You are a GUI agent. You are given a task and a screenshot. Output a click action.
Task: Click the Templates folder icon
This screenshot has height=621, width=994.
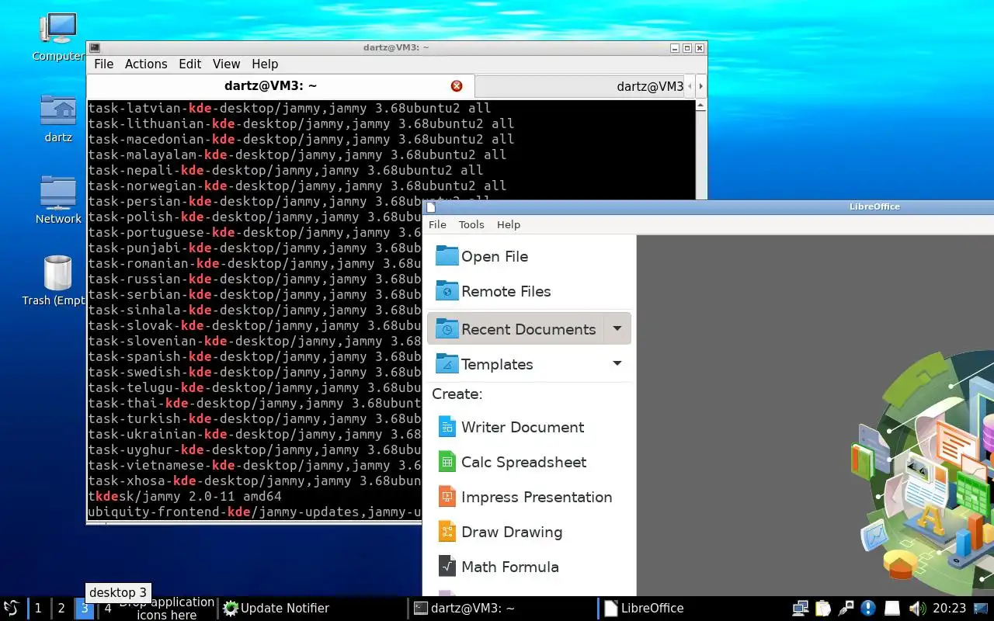pyautogui.click(x=447, y=364)
